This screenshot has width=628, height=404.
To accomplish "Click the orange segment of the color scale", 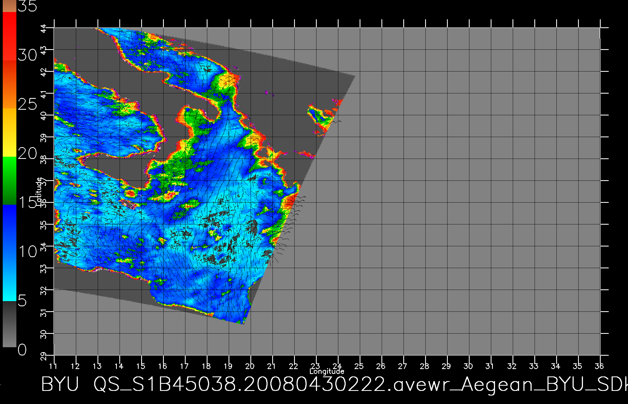I will coord(10,84).
